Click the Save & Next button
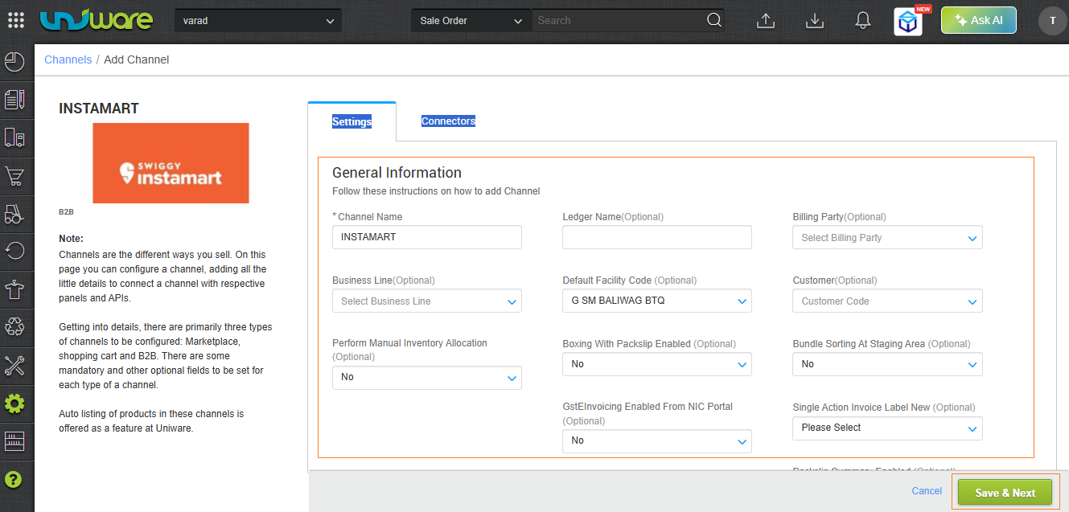1069x512 pixels. click(x=1005, y=493)
